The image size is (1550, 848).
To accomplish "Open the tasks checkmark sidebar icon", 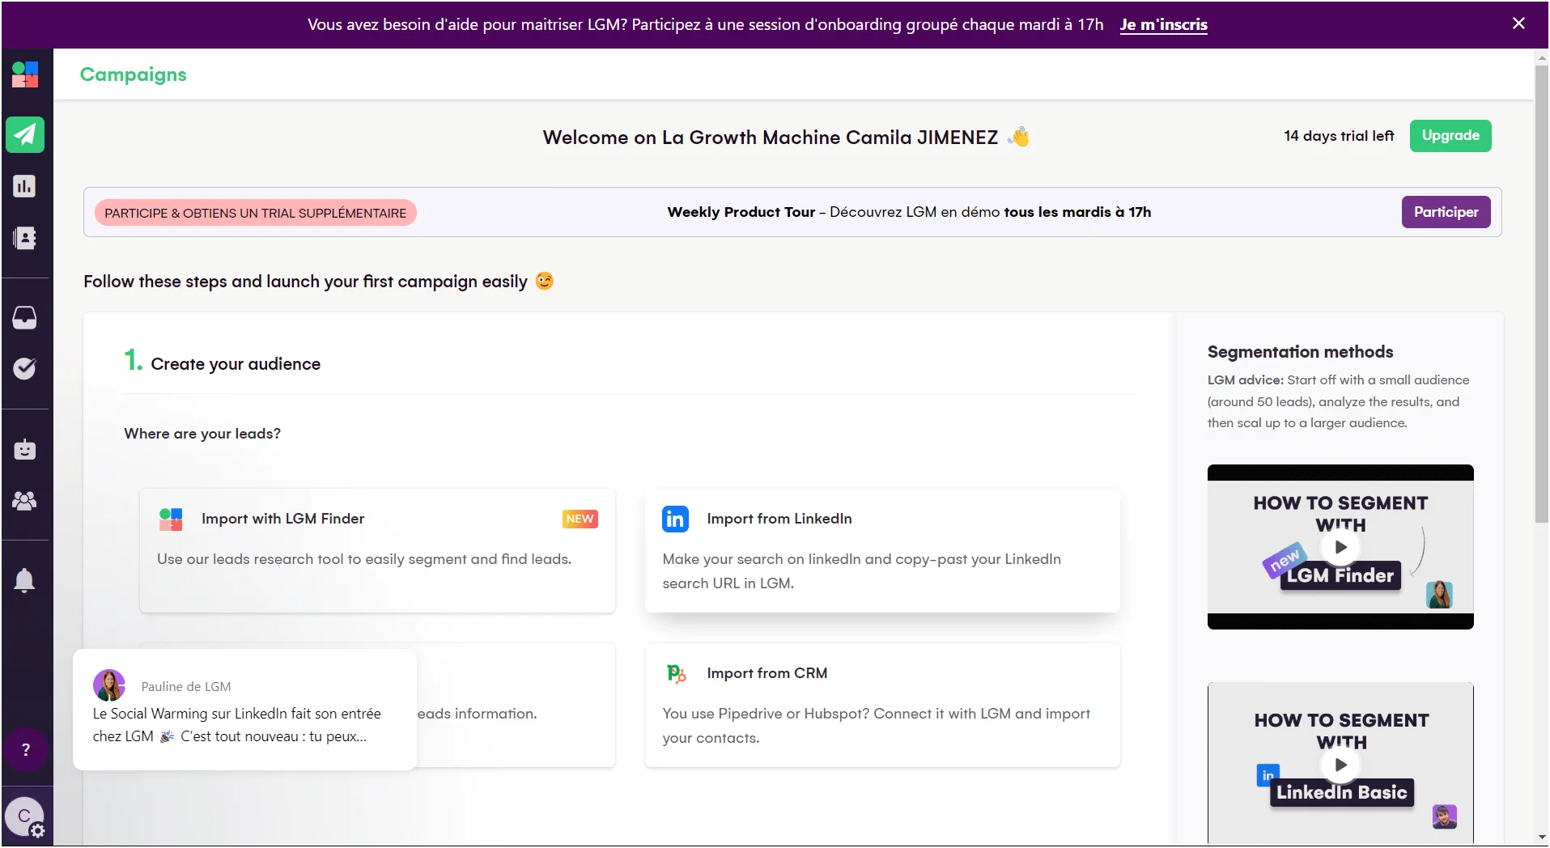I will click(25, 369).
